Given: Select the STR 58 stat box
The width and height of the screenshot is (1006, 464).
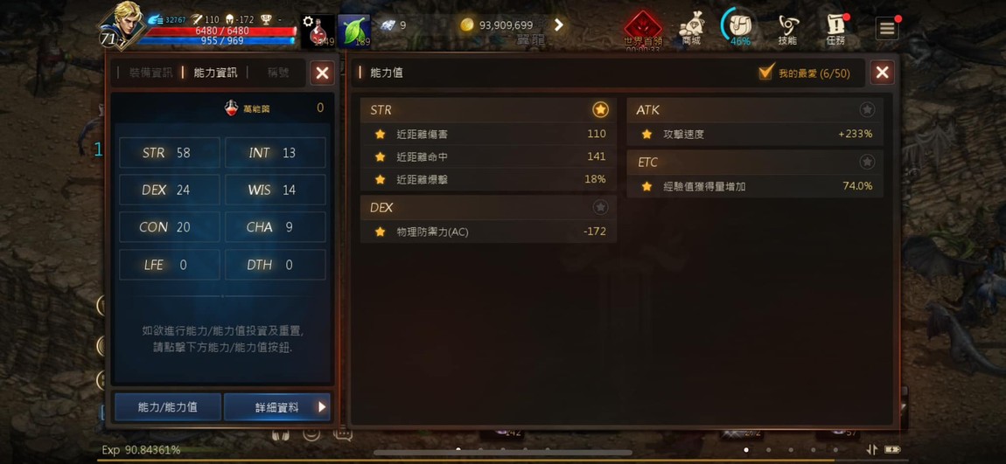Looking at the screenshot, I should [170, 153].
